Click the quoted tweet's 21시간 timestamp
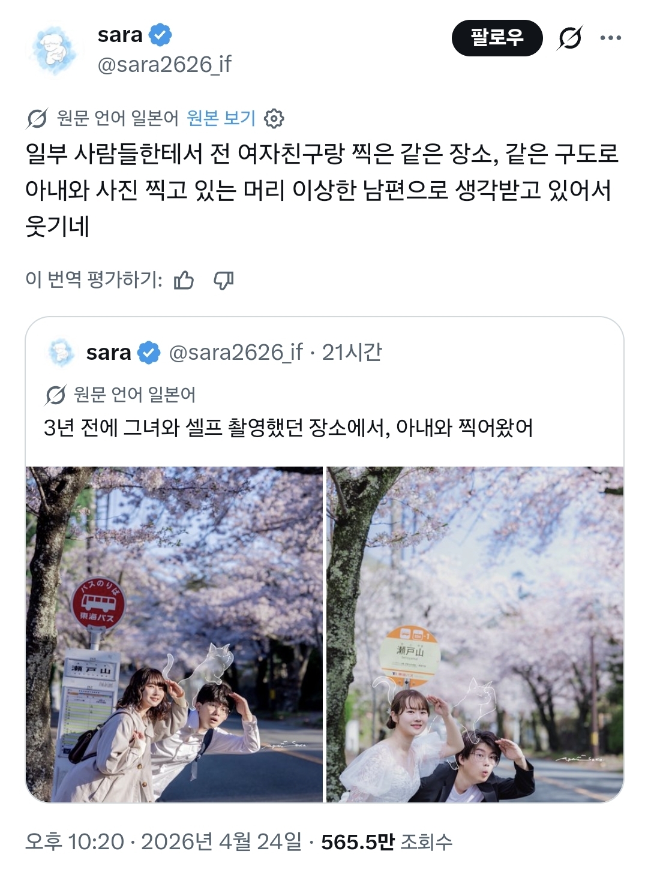Viewport: 648px width, 875px height. click(352, 352)
